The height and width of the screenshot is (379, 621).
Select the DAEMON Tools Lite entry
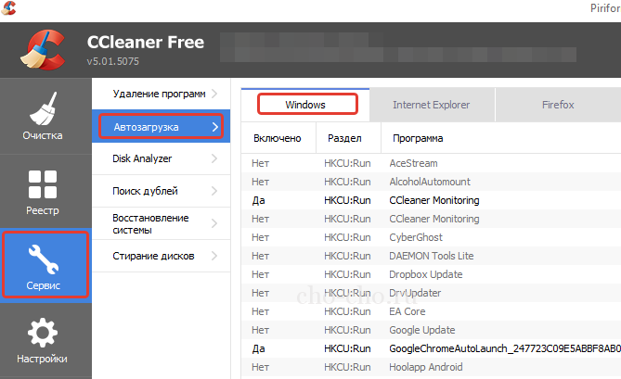point(432,256)
